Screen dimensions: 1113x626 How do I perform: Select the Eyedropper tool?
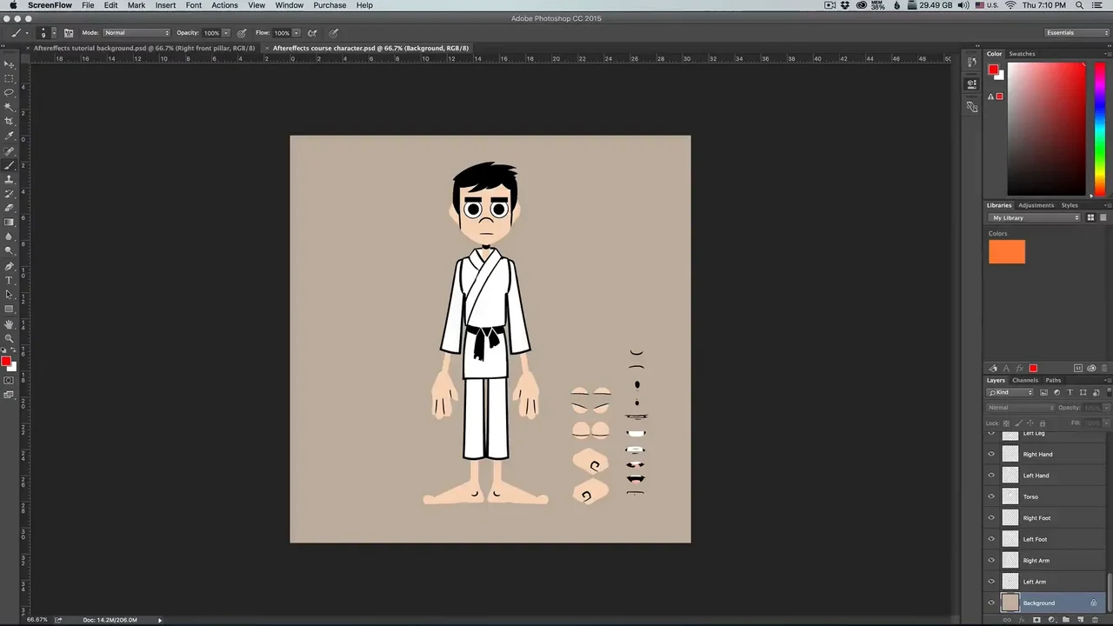(x=10, y=136)
